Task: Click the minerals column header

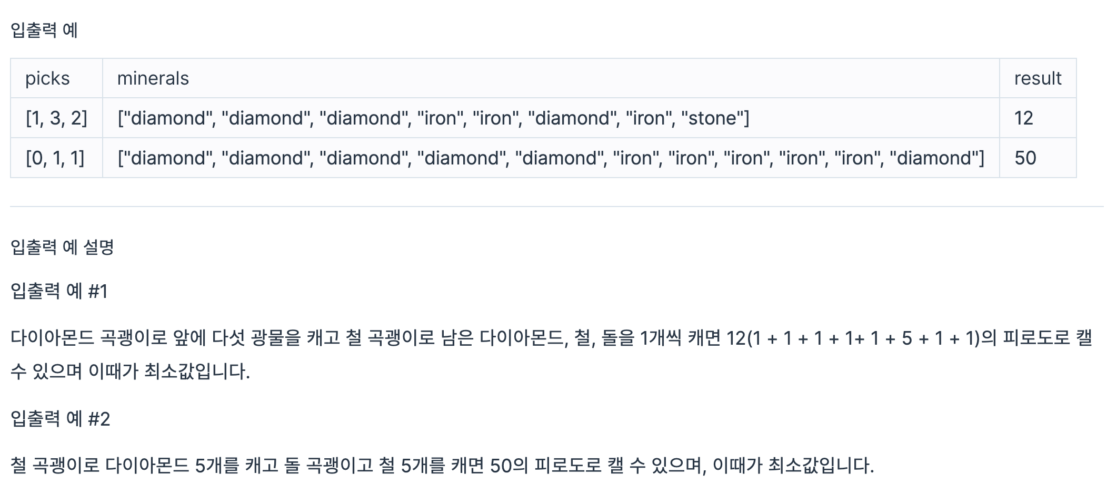Action: [x=153, y=78]
